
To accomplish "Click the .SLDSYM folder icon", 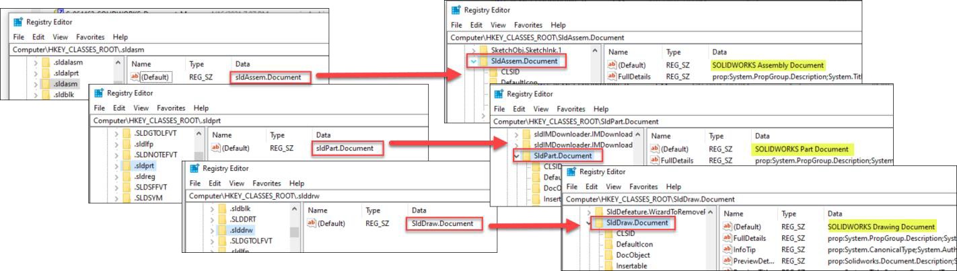I will pyautogui.click(x=127, y=198).
